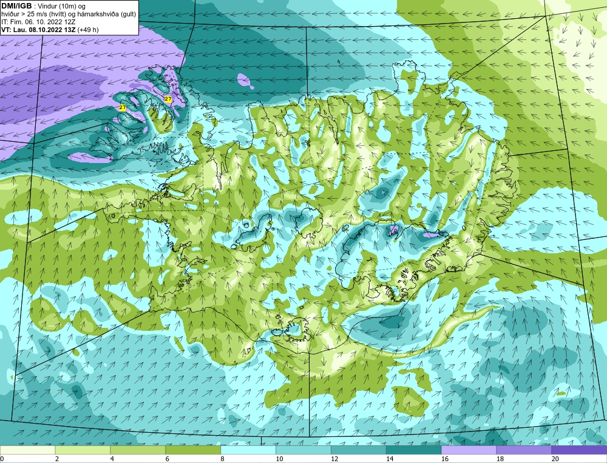Click the legend scale label 2
Viewport: 607px width, 463px height.
tap(57, 459)
